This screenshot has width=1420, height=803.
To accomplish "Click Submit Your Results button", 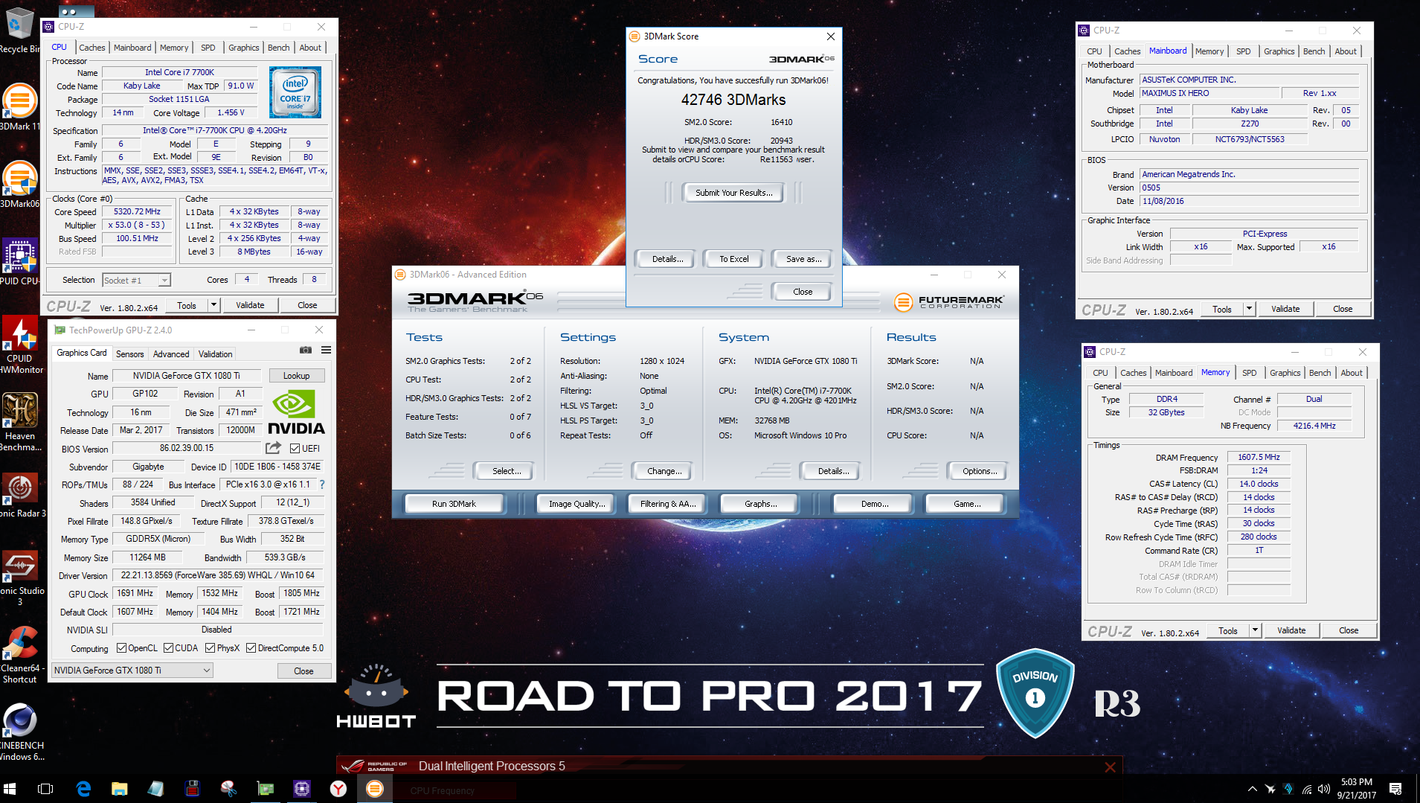I will point(733,193).
